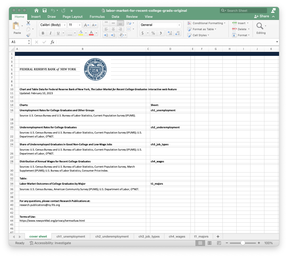Cut selection with the scissors icon
This screenshot has height=257, width=288.
point(28,23)
